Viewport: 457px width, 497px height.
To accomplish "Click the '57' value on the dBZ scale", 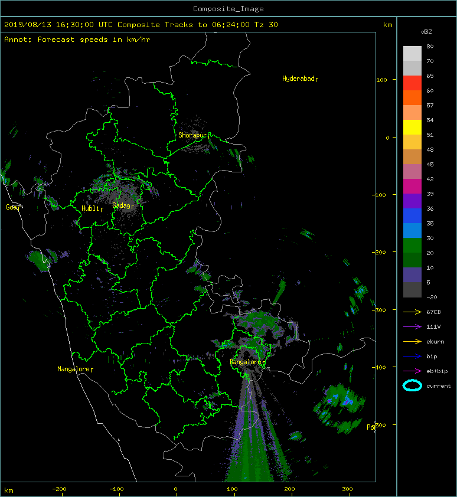I will [x=430, y=105].
